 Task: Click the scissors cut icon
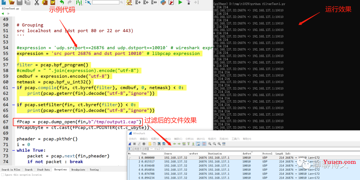tap(37, 2)
